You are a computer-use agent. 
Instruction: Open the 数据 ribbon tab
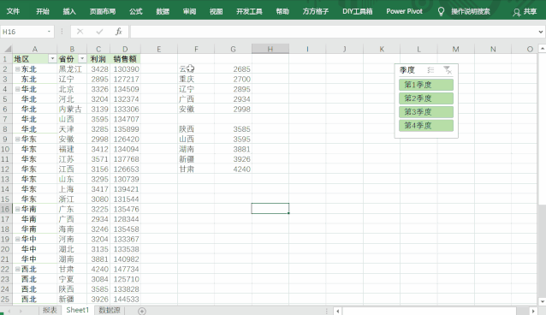(x=163, y=11)
